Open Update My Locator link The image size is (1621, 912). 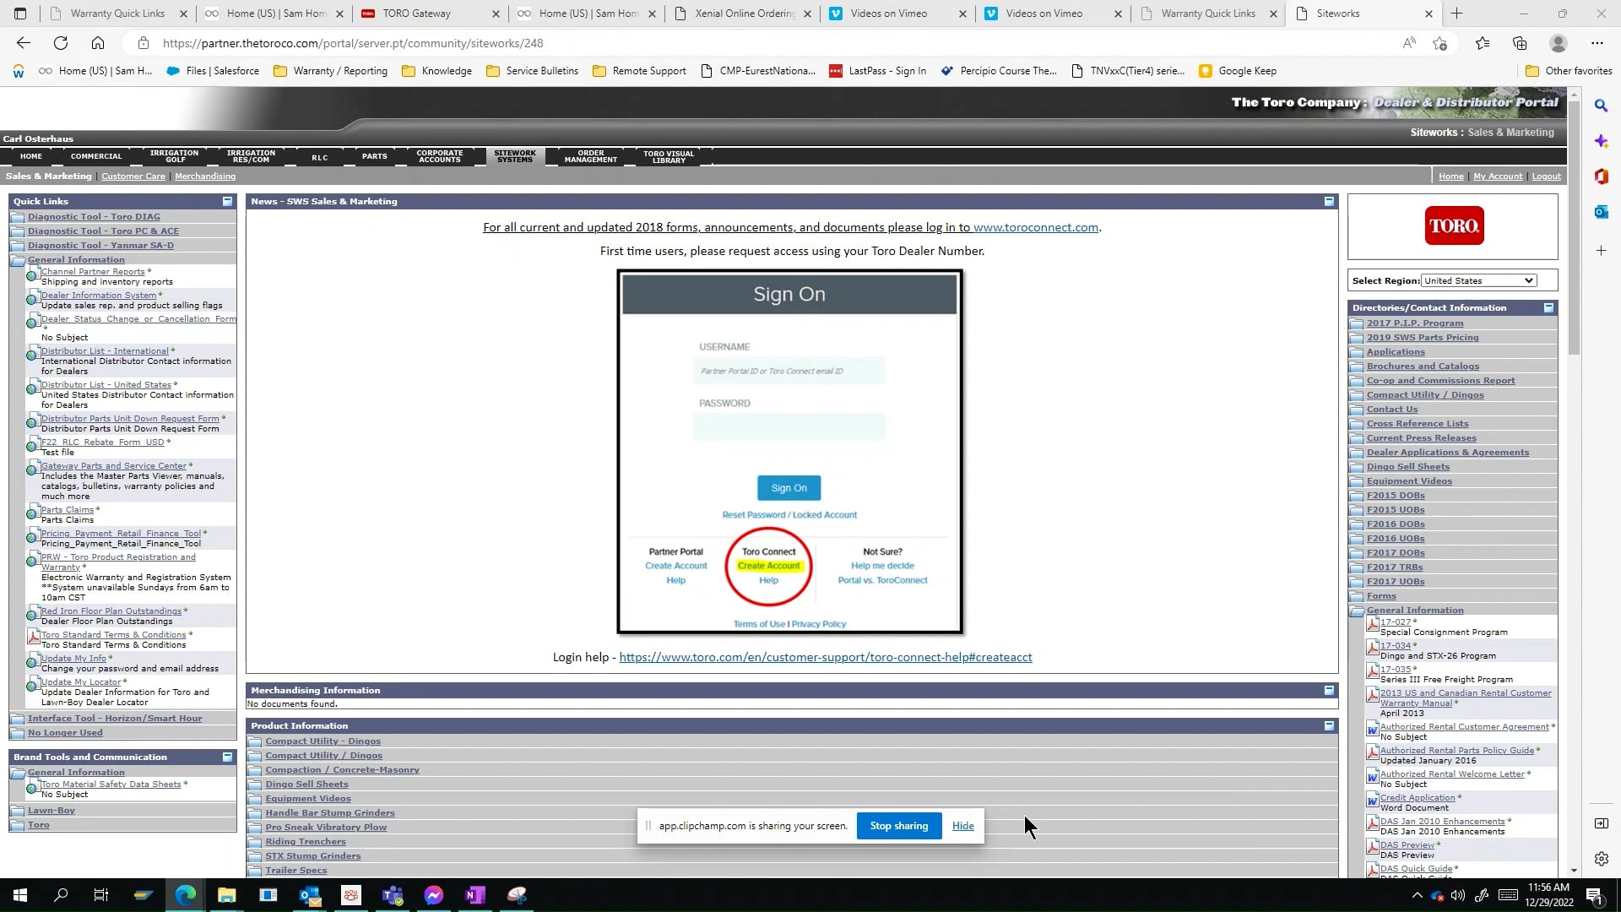(81, 681)
